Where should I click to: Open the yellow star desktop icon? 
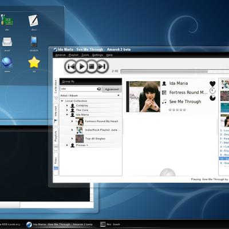[x=34, y=62]
